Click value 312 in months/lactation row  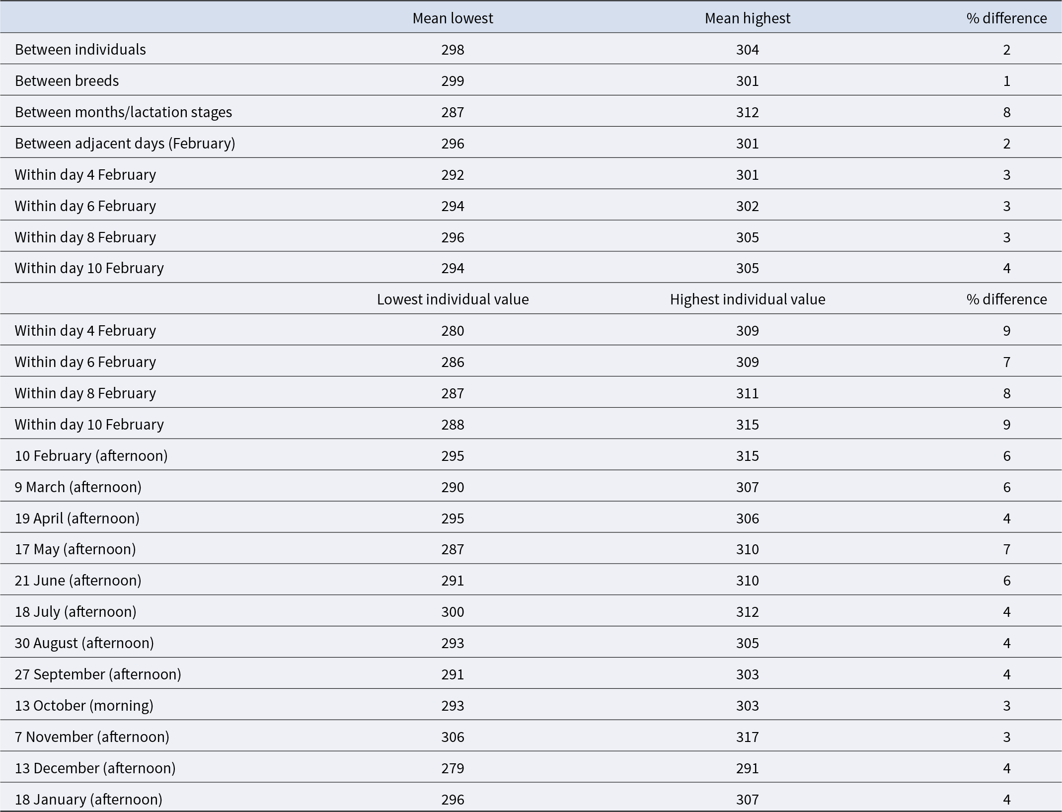click(747, 112)
